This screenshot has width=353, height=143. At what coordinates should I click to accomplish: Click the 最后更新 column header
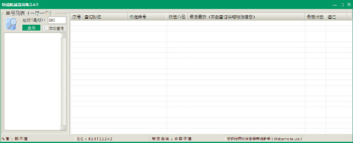click(246, 17)
